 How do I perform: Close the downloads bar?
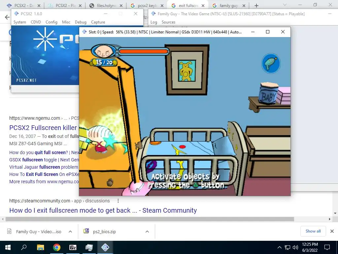point(332,231)
